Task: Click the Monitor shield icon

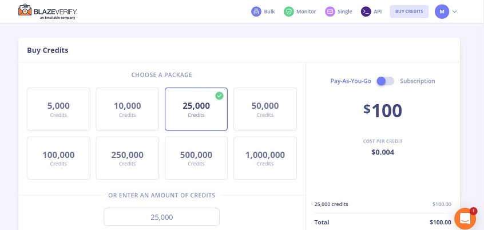Action: point(289,11)
